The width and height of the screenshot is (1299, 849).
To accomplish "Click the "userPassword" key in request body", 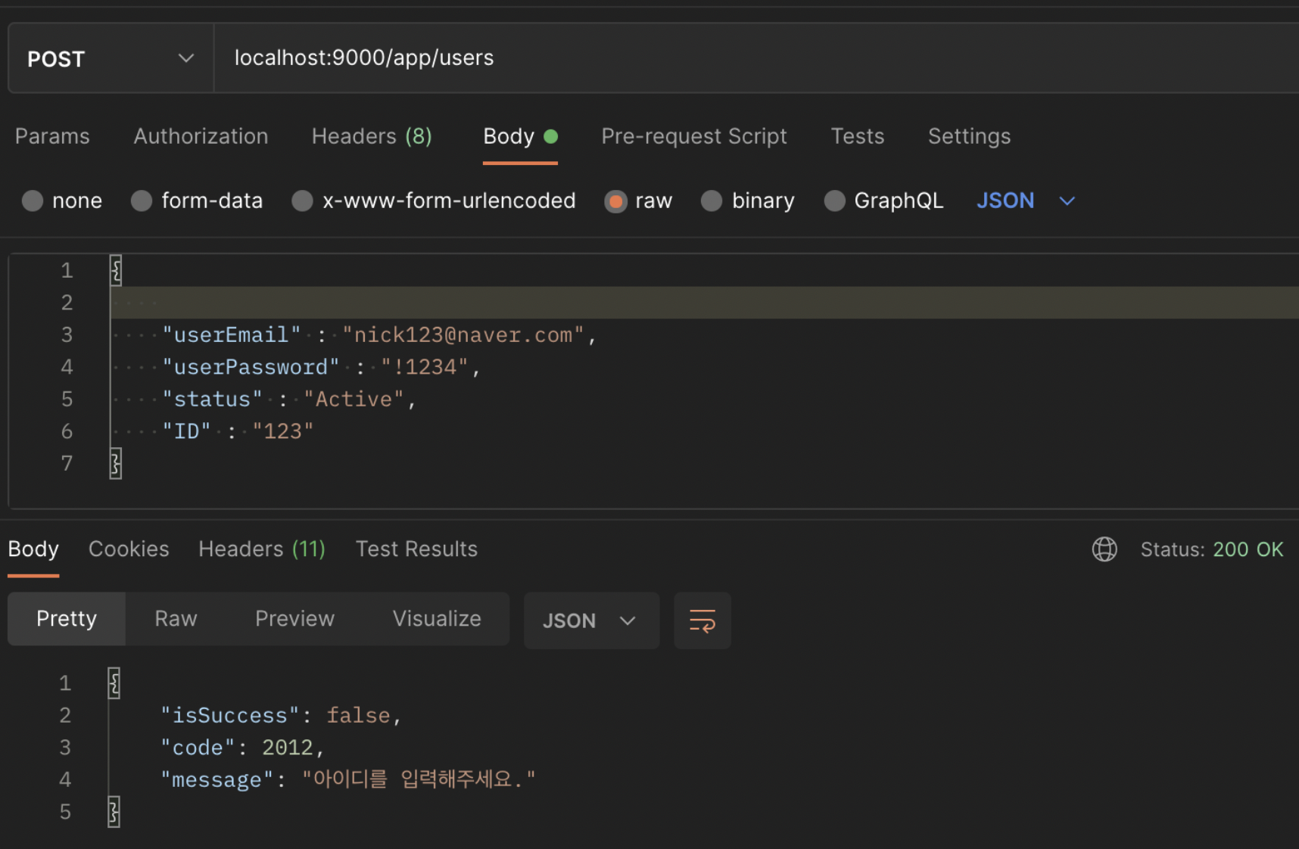I will (251, 367).
